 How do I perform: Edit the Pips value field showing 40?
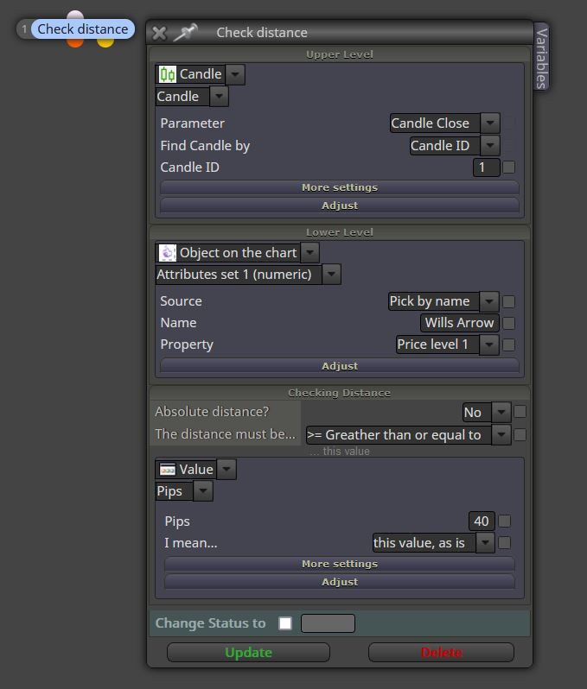482,521
